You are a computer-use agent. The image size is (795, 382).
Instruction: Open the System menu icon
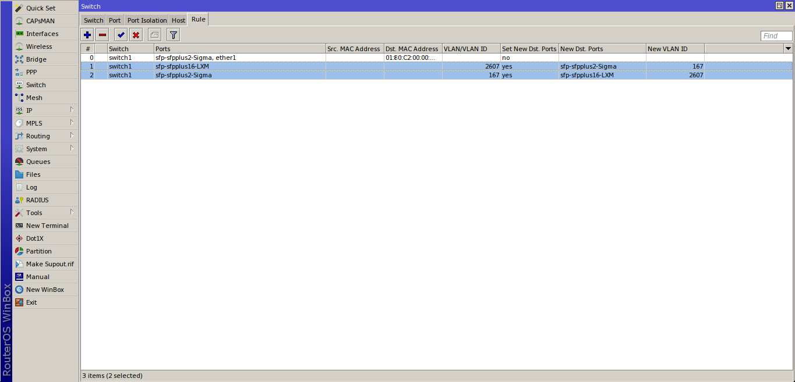click(x=19, y=149)
